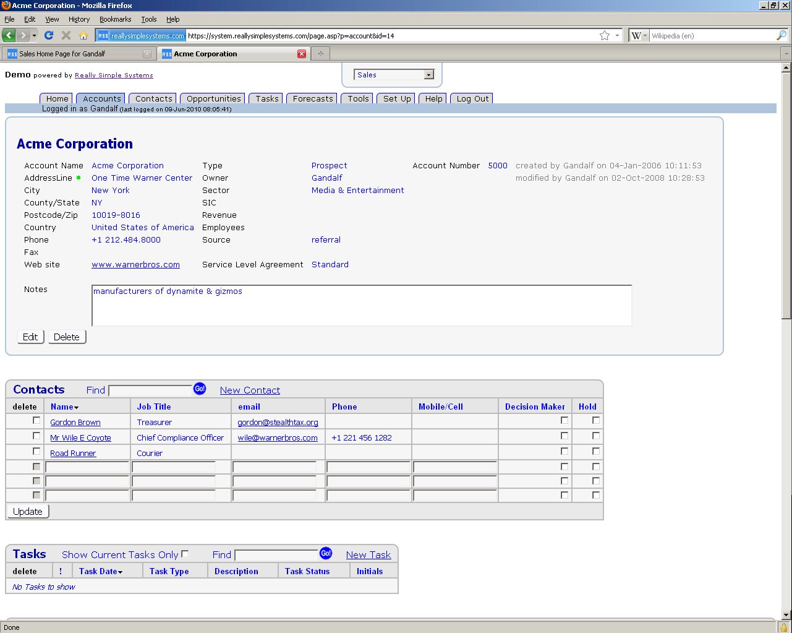
Task: Tick the delete checkbox for Road Runner
Action: [36, 451]
